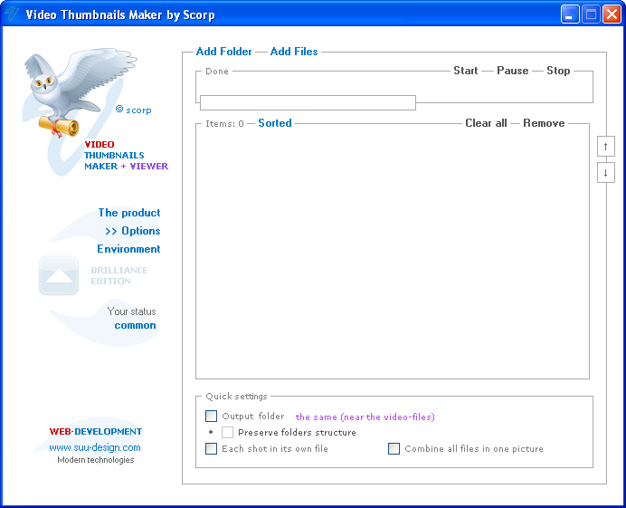Open The product section
The height and width of the screenshot is (508, 626).
pos(129,213)
